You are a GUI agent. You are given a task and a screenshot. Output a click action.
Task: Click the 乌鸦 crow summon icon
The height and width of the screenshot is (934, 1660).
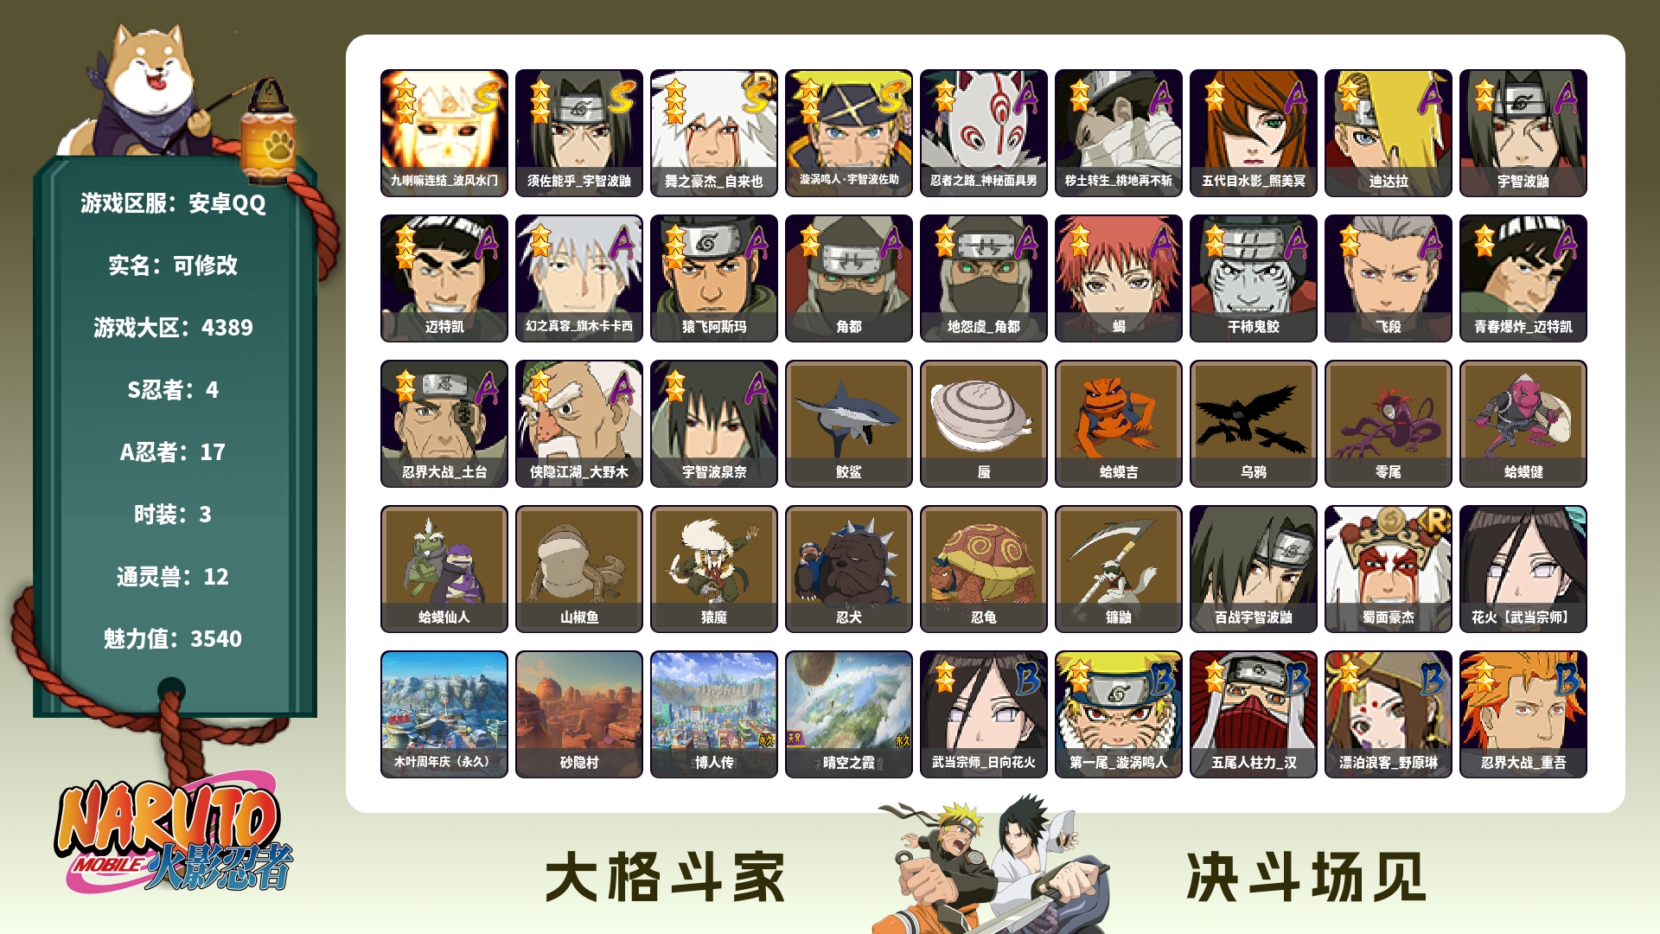coord(1253,424)
